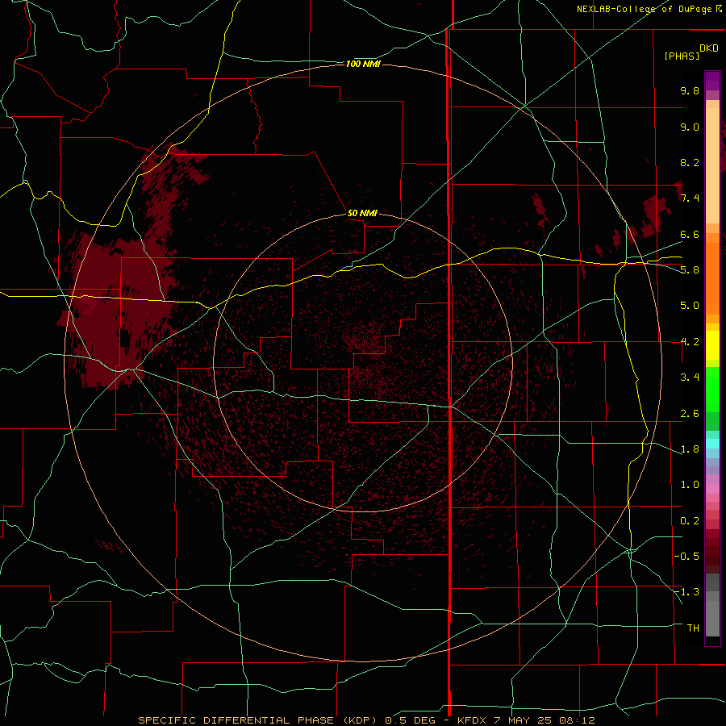Select the 1.0 value on the color scale
The height and width of the screenshot is (726, 726).
tap(690, 485)
